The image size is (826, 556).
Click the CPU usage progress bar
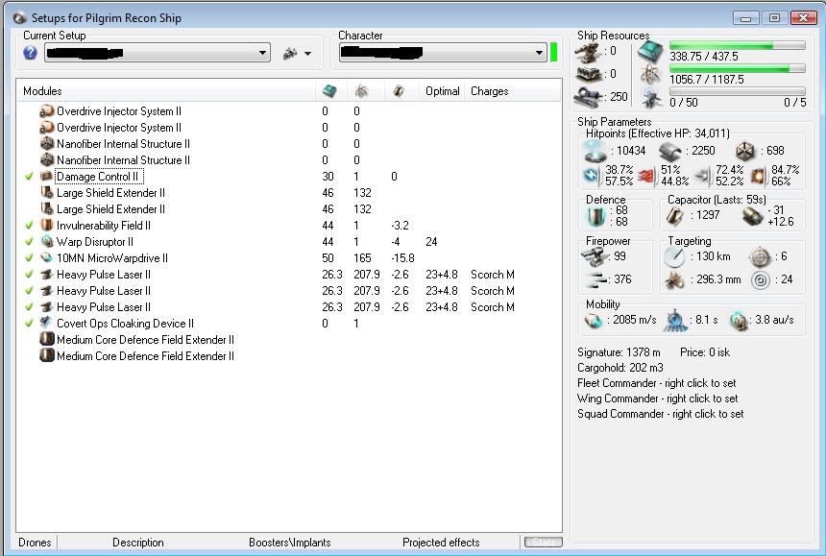point(737,45)
